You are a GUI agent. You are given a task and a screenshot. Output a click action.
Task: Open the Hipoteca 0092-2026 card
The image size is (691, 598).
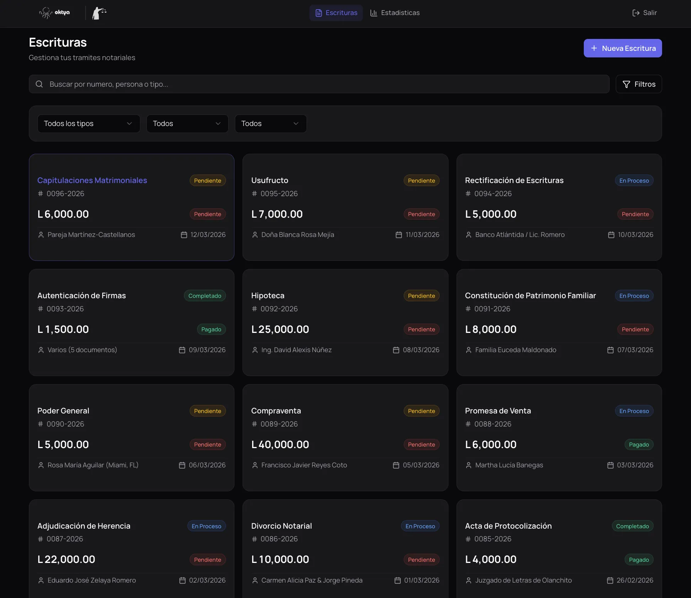tap(345, 322)
